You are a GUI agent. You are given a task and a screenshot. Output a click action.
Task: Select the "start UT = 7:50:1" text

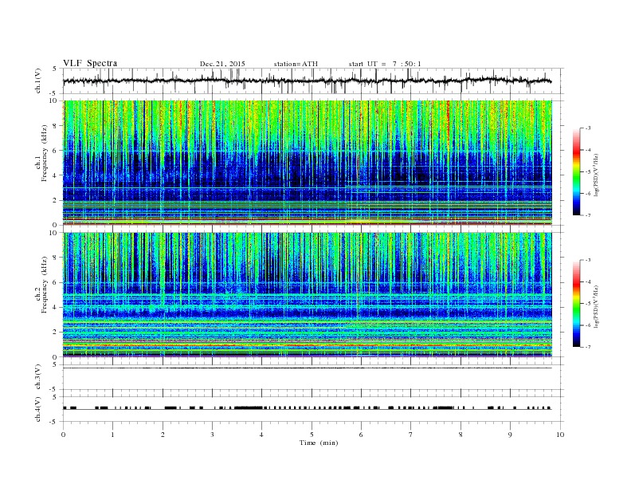[x=384, y=64]
